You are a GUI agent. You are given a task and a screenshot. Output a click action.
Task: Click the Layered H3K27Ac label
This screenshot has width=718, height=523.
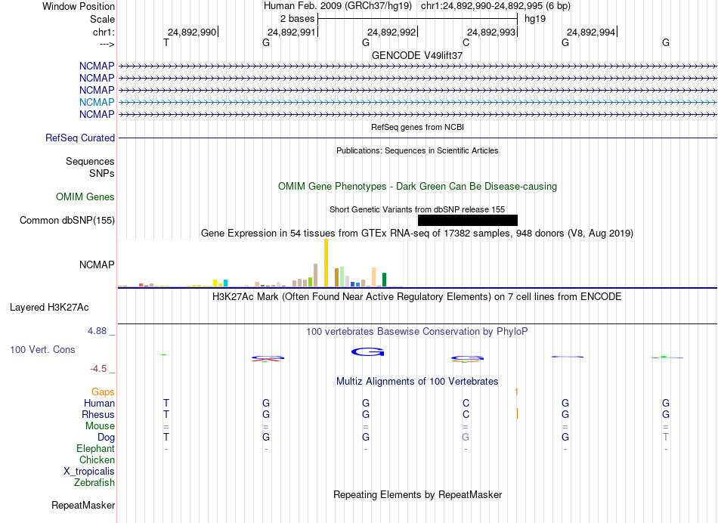49,308
